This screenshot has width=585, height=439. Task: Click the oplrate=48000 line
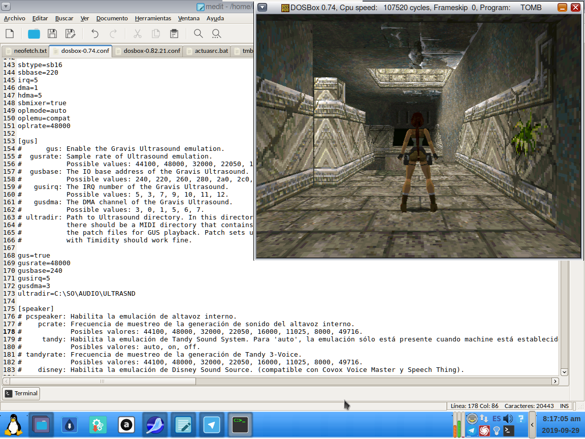(x=44, y=126)
